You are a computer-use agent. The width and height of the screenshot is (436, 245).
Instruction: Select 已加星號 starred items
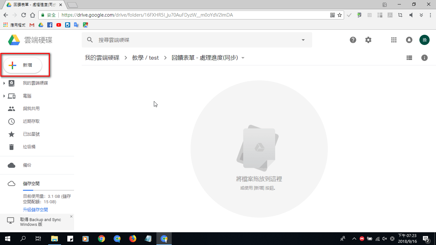coord(31,134)
